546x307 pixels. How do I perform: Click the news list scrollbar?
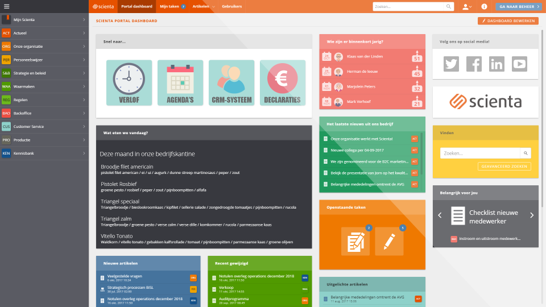(x=421, y=153)
